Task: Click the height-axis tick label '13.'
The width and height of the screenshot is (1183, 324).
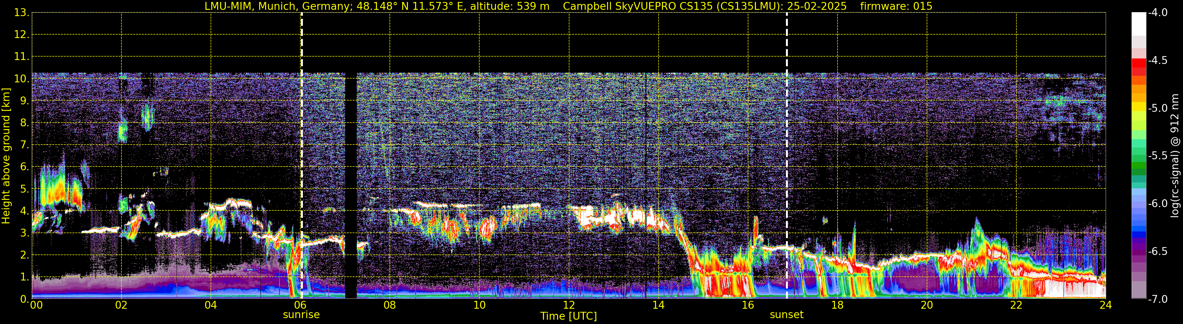Action: coord(22,13)
